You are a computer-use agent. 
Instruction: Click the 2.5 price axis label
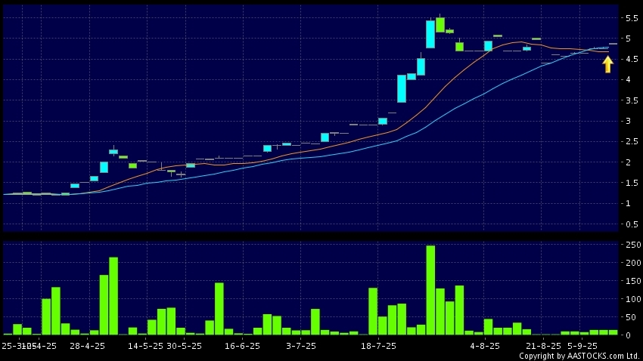[630, 142]
